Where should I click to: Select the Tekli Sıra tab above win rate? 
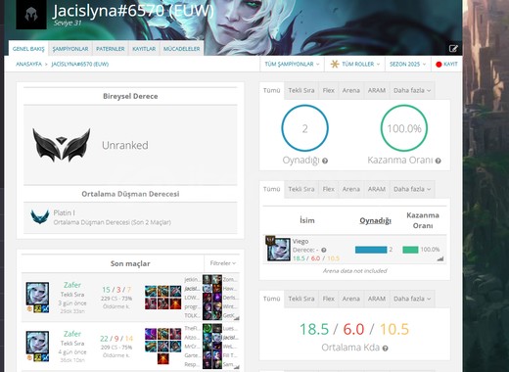point(301,90)
